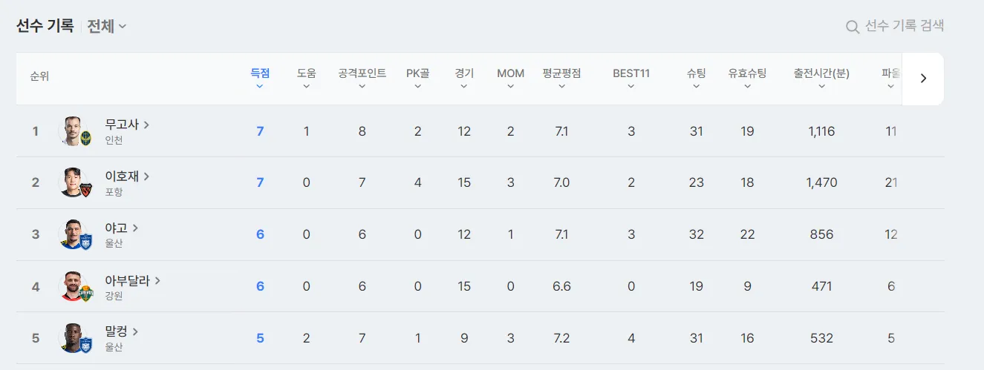Open 이호재 player photo
The width and height of the screenshot is (984, 370).
pyautogui.click(x=73, y=182)
